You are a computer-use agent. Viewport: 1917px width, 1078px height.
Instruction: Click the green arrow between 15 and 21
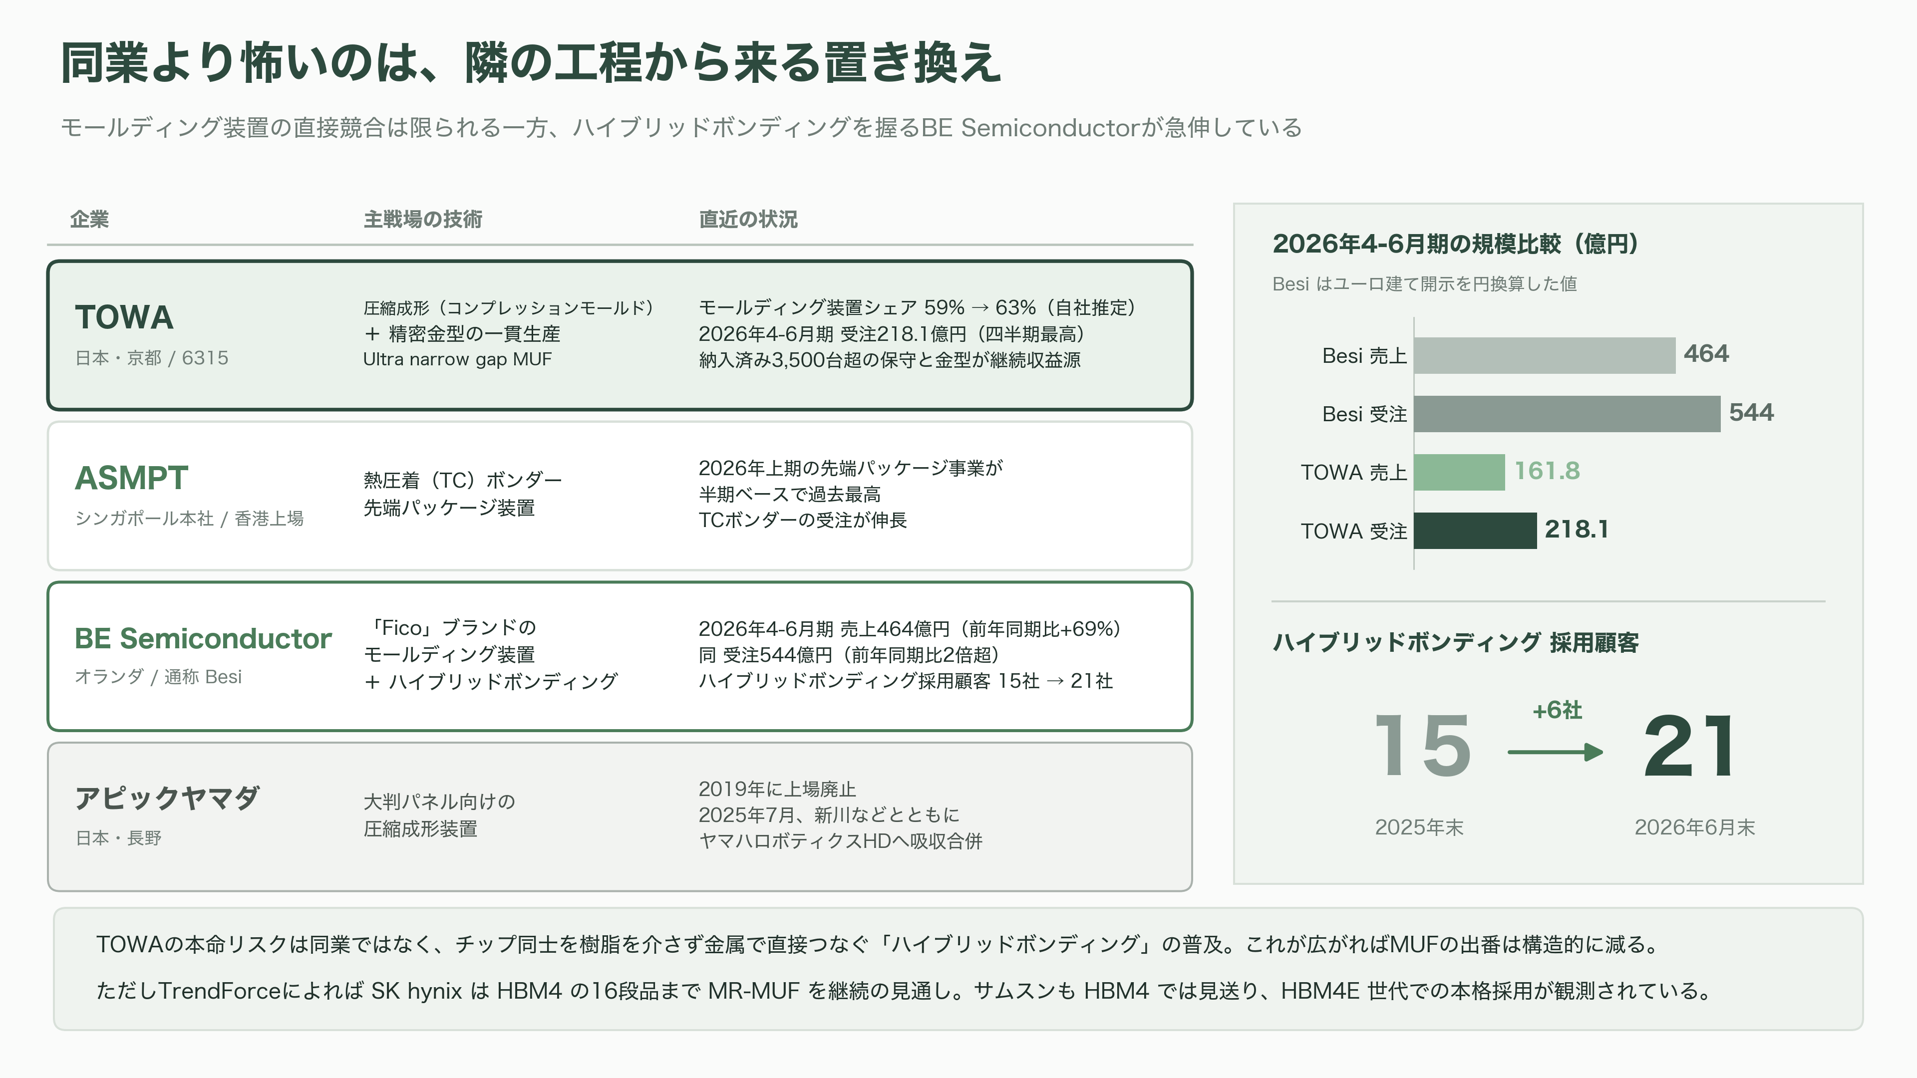1556,752
